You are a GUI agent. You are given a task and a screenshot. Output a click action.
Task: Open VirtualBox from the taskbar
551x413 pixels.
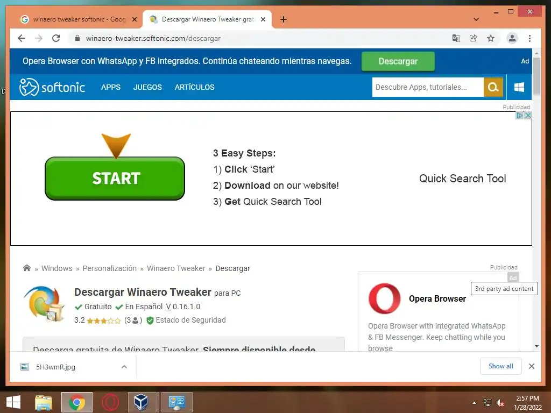(141, 402)
